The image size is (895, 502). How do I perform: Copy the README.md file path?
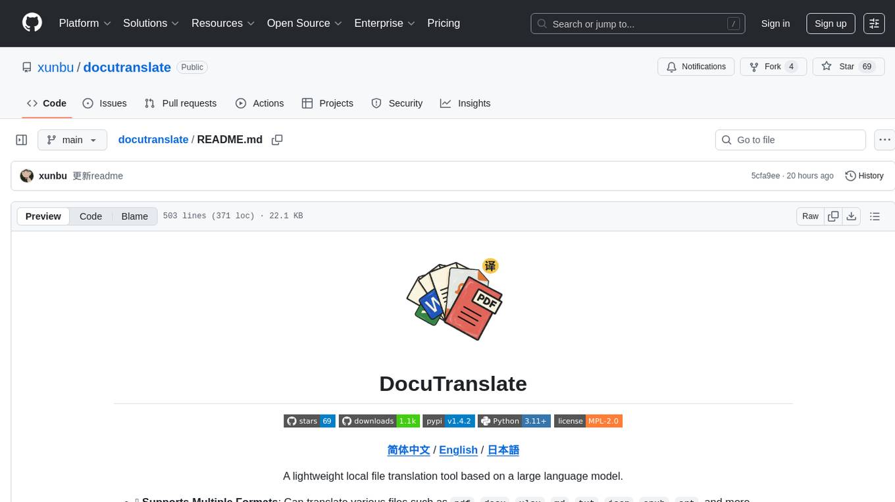[x=277, y=139]
